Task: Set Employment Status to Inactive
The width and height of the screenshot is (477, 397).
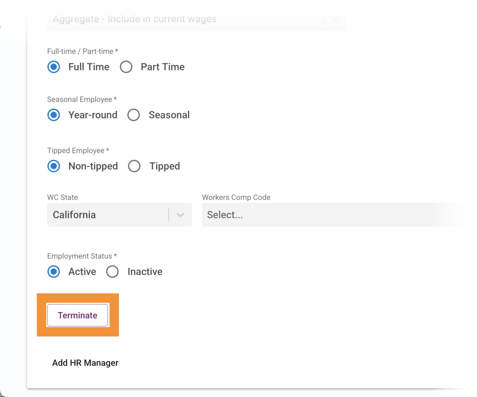Action: point(112,272)
